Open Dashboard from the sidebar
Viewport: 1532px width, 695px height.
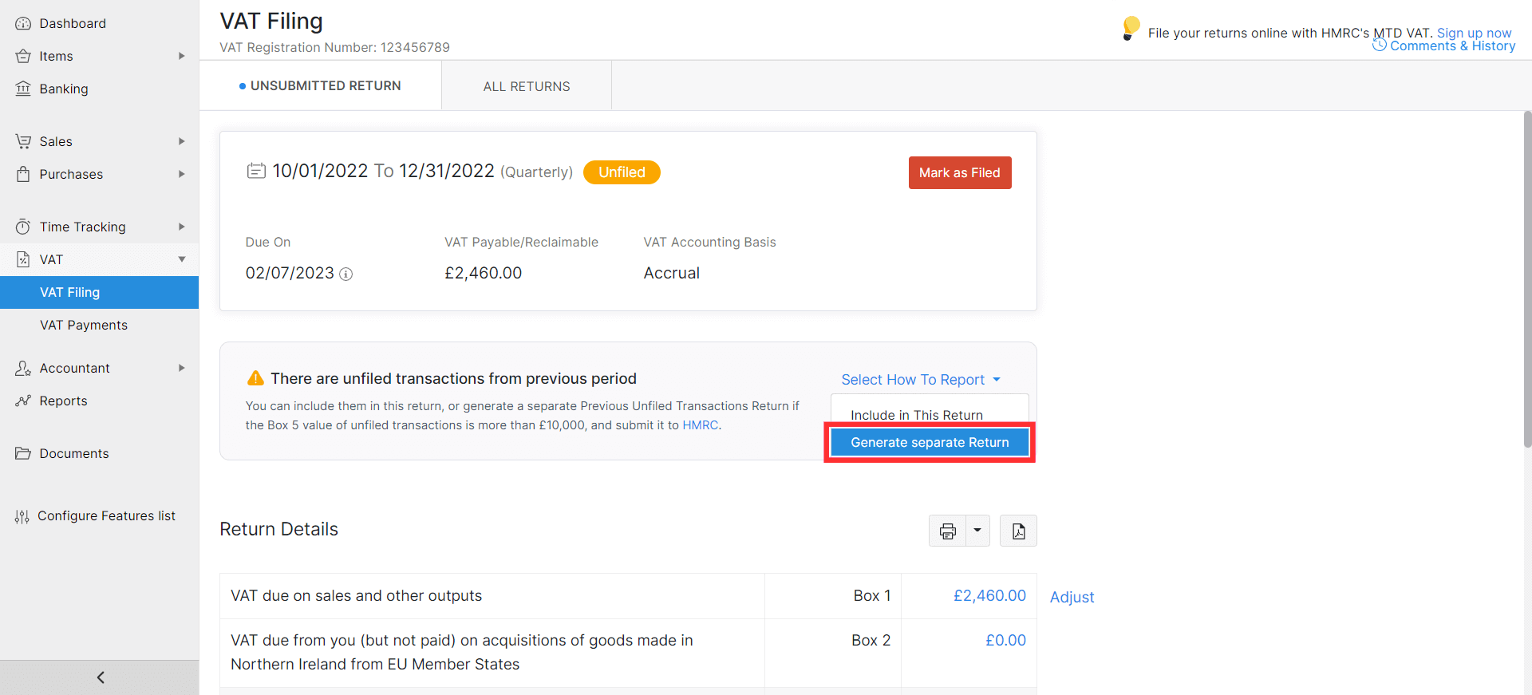[x=73, y=23]
